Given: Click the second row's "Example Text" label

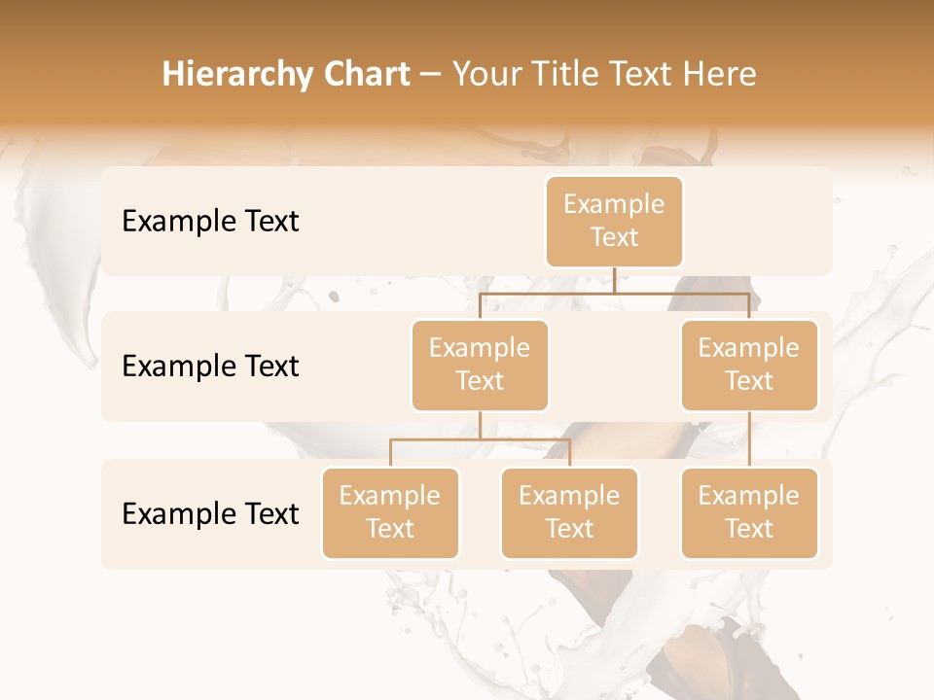Looking at the screenshot, I should coord(210,367).
